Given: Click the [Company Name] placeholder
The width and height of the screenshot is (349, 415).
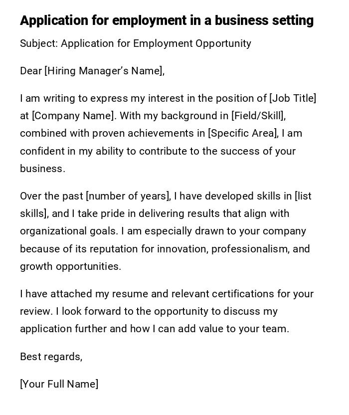Looking at the screenshot, I should point(74,116).
